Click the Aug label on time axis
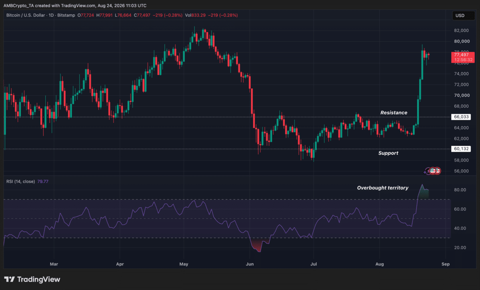 click(x=380, y=264)
